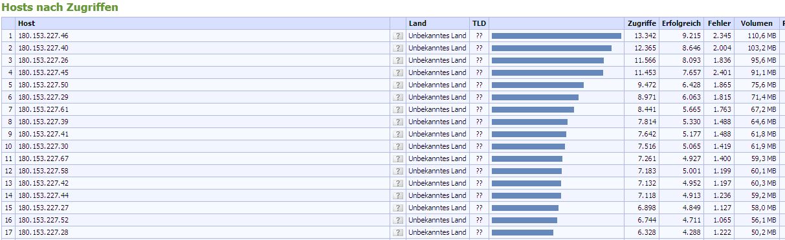Open the question mark icon for 180.153.227.30

[x=398, y=146]
